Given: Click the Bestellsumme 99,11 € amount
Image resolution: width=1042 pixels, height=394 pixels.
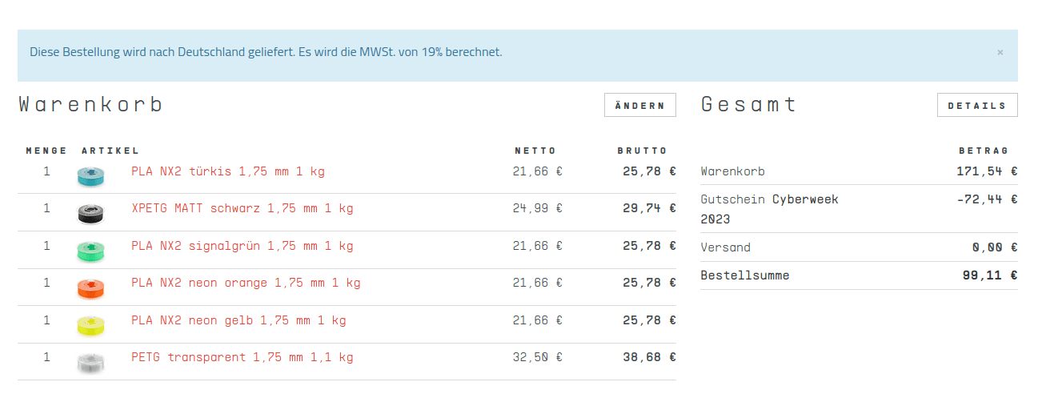Looking at the screenshot, I should point(990,275).
